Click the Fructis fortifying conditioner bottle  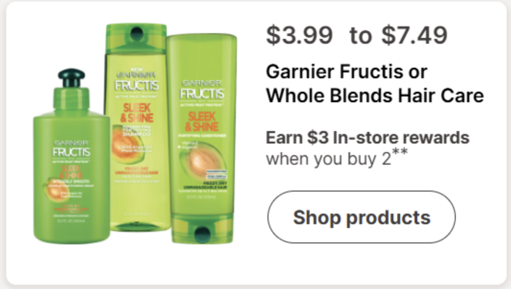tap(202, 138)
